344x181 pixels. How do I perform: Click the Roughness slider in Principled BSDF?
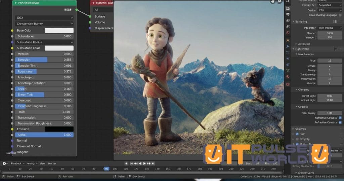(44, 71)
